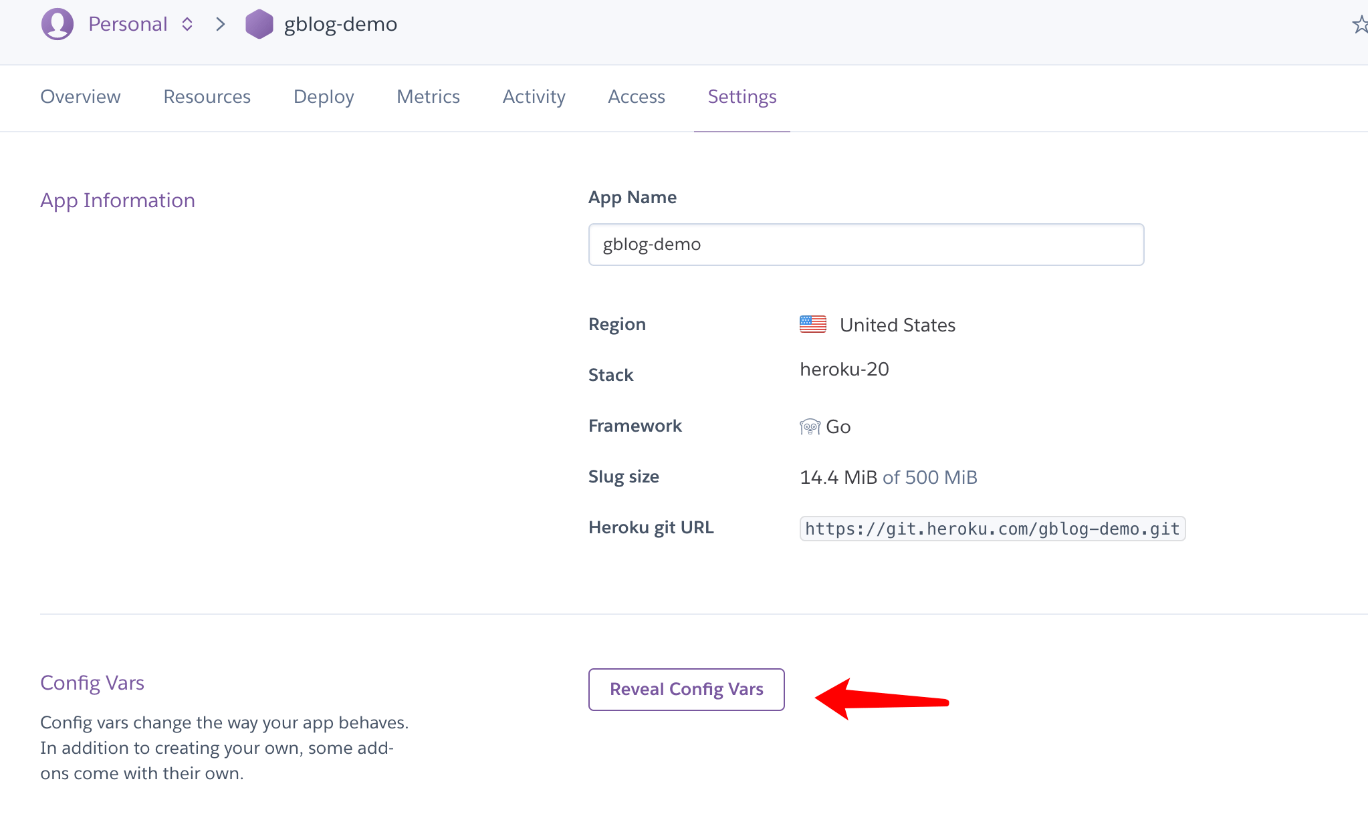View the Activity tab
1368x838 pixels.
pos(534,97)
